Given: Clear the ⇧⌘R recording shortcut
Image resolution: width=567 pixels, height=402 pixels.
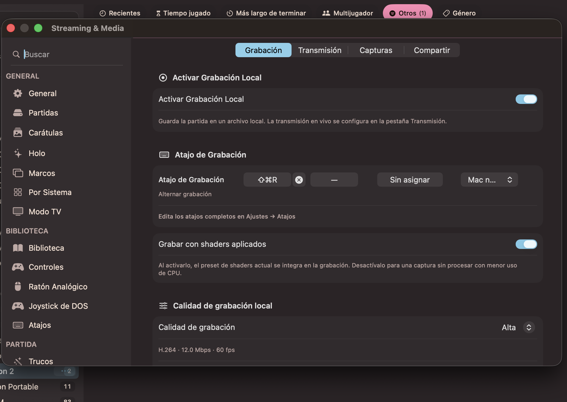Looking at the screenshot, I should pos(299,180).
